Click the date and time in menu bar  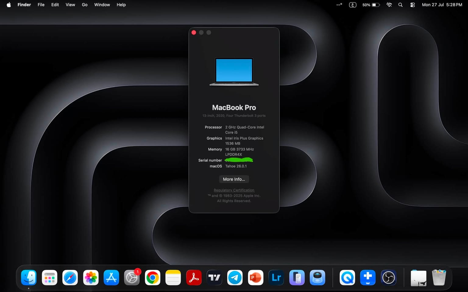click(x=442, y=5)
